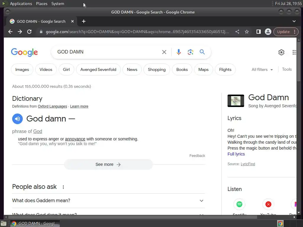Open the Places menu

42,4
